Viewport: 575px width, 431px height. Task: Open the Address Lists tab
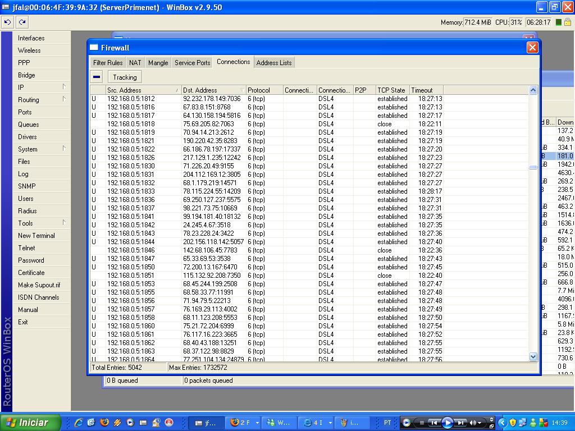click(x=274, y=63)
